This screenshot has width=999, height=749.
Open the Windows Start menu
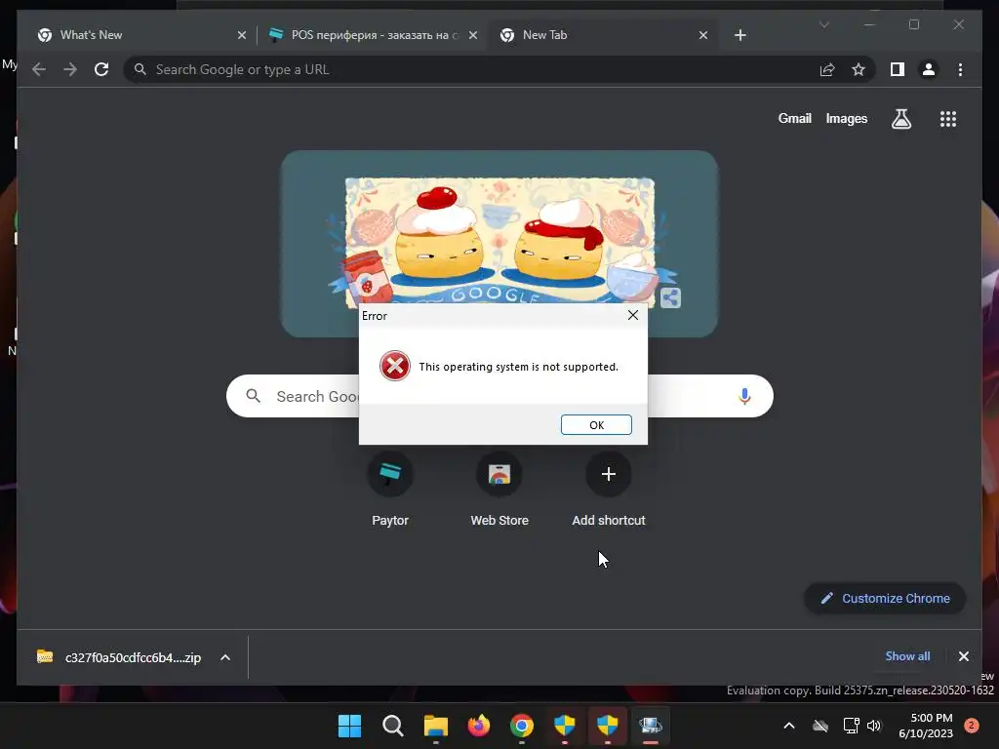349,726
